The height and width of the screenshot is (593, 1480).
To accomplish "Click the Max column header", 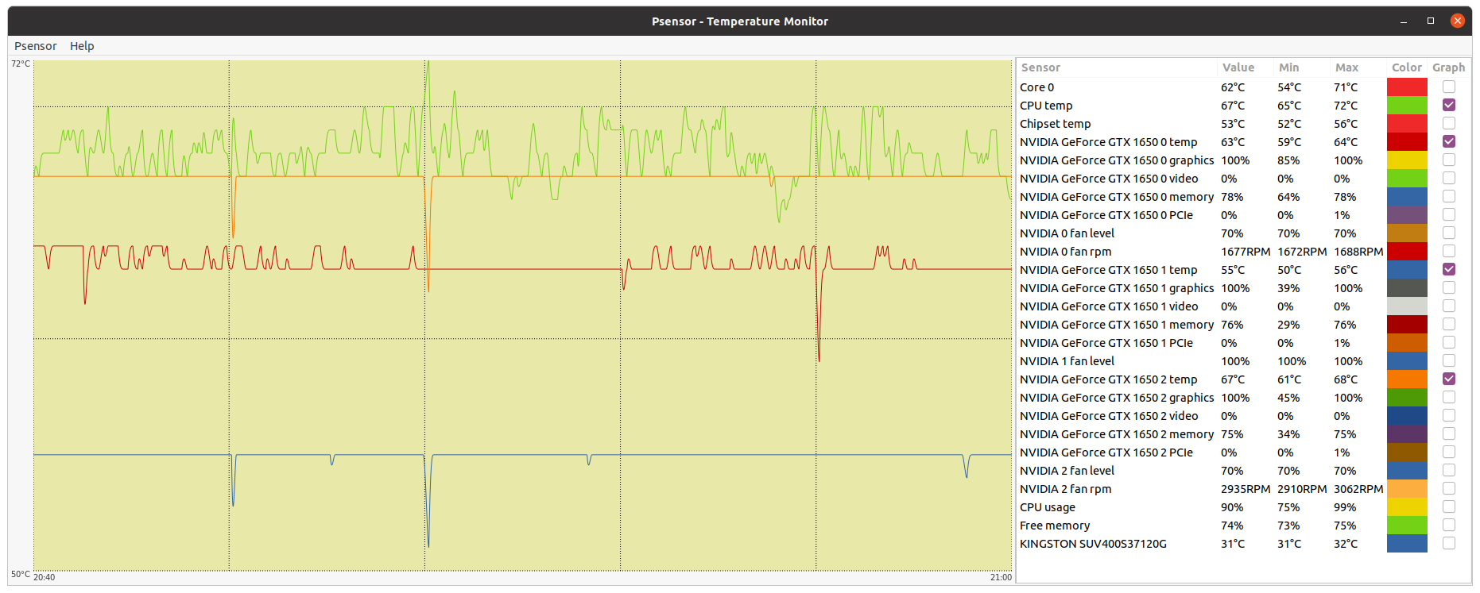I will tap(1346, 67).
